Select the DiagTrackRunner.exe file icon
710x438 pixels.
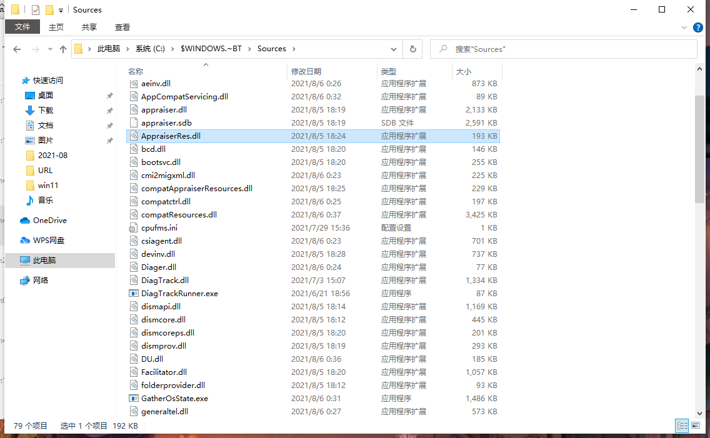tap(133, 294)
